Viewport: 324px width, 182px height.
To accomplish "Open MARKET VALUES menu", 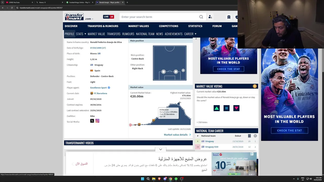I will pyautogui.click(x=138, y=26).
